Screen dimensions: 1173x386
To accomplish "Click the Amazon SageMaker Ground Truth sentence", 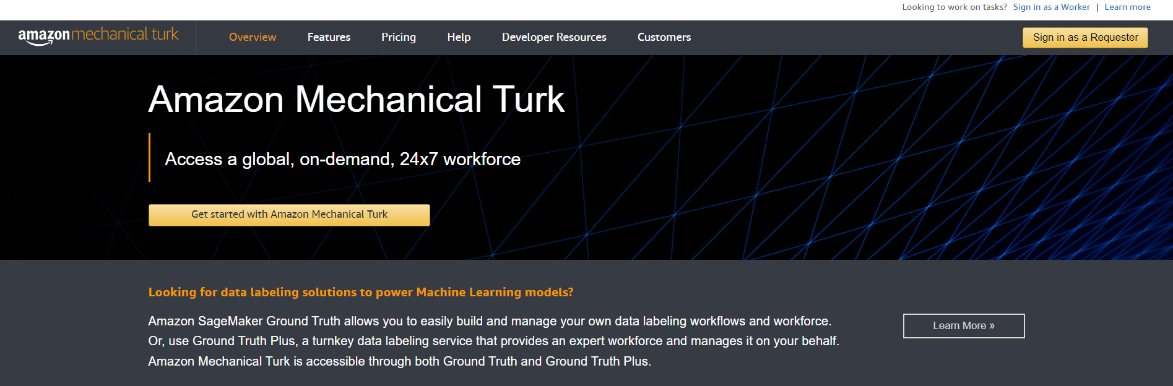I will (x=490, y=321).
